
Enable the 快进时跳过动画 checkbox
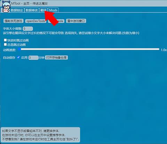pyautogui.click(x=5, y=40)
